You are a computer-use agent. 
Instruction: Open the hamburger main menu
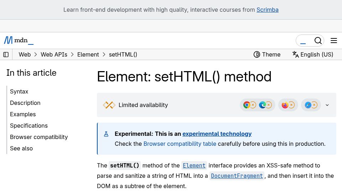pyautogui.click(x=334, y=41)
